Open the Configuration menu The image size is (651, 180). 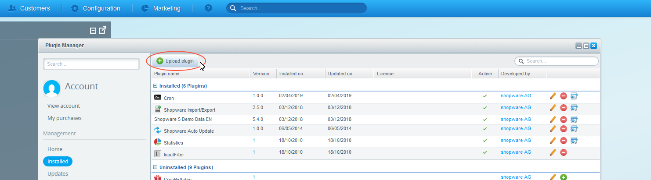click(96, 8)
